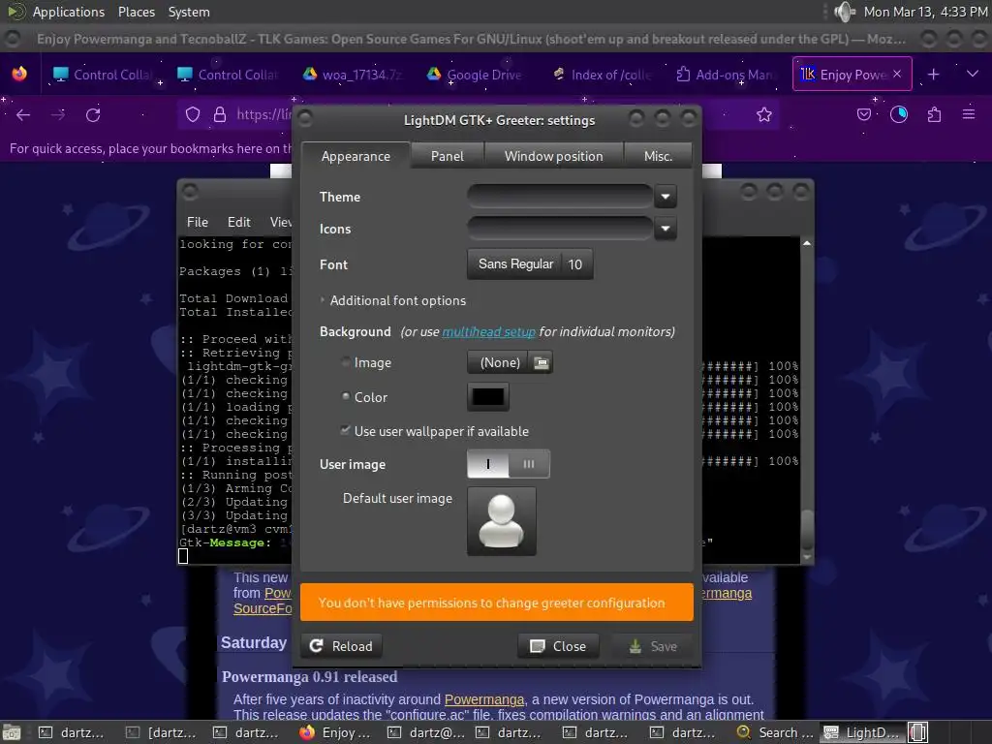The width and height of the screenshot is (992, 744).
Task: Open the System menu
Action: tap(189, 12)
